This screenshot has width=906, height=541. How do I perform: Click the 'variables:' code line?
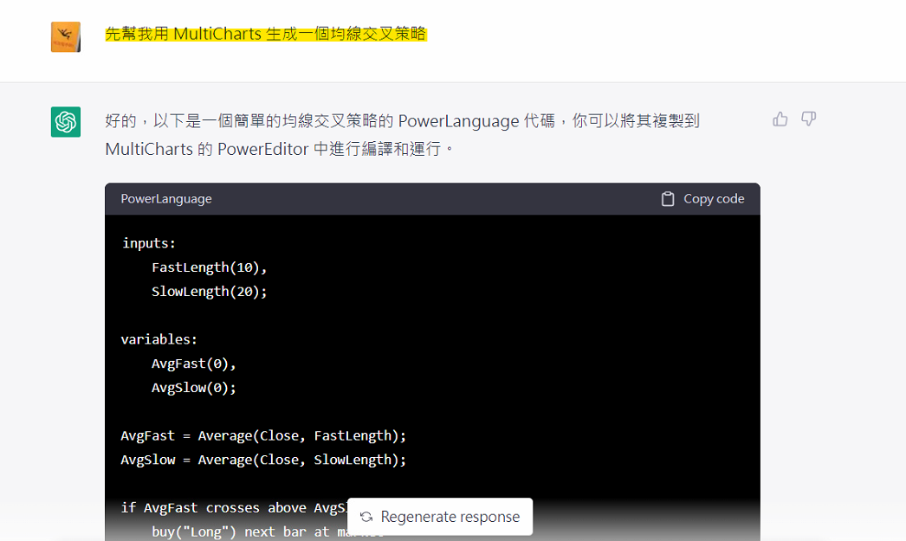159,339
